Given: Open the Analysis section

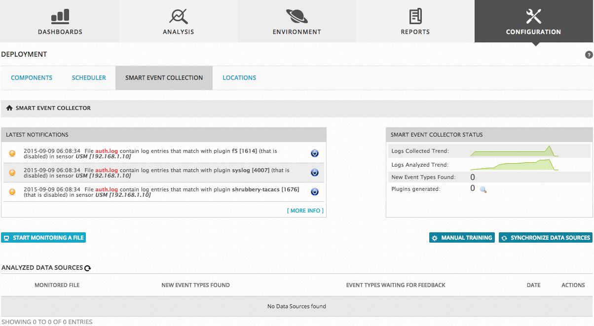Looking at the screenshot, I should pos(178,21).
